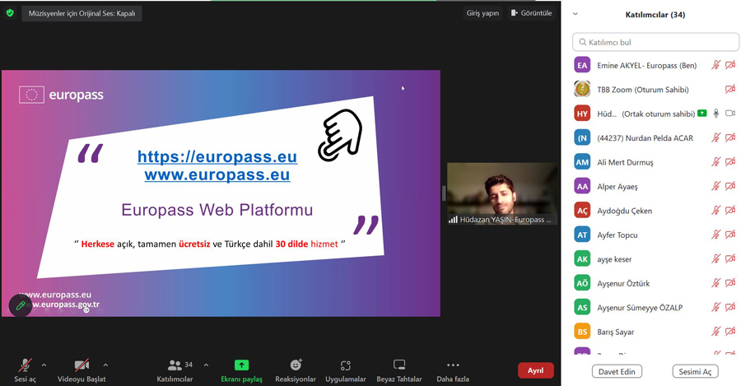The height and width of the screenshot is (386, 741).
Task: Select participant TBB Zoom (Oturum Sahibi)
Action: tap(655, 89)
